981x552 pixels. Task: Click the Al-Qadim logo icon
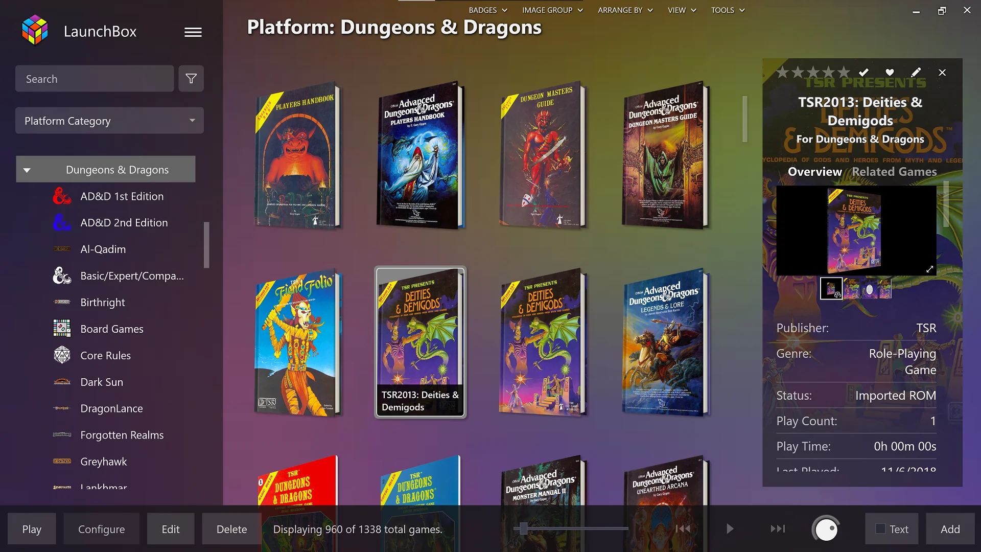click(62, 249)
